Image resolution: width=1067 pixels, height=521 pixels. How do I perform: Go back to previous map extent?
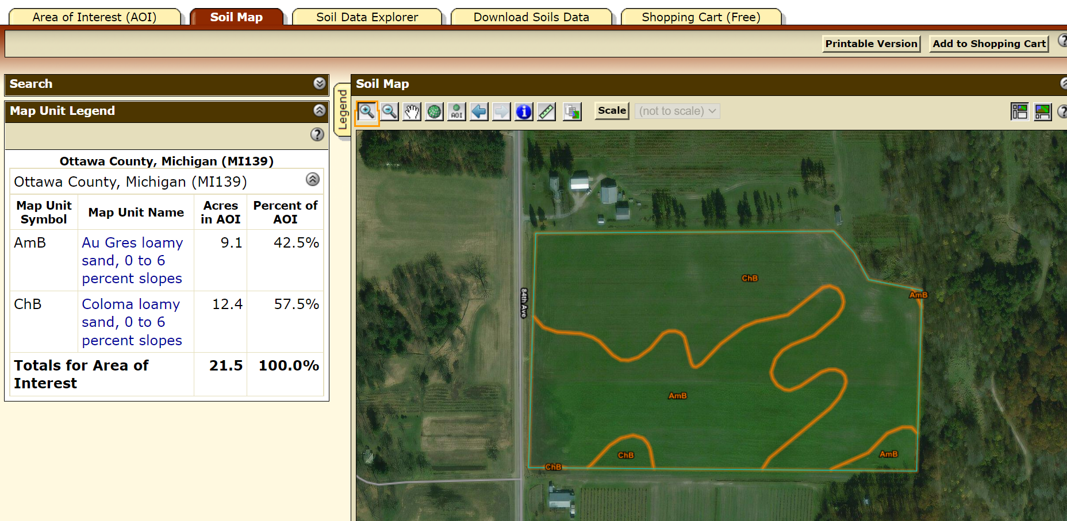click(x=479, y=111)
